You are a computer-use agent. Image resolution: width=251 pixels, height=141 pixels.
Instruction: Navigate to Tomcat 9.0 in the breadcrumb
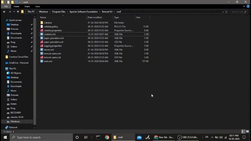pos(107,12)
